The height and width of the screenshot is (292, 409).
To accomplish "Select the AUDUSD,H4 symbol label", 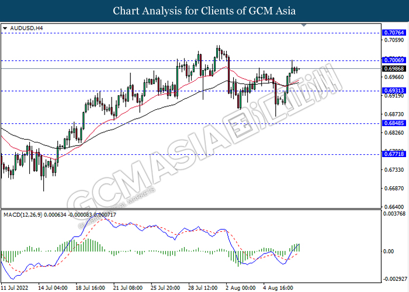I will pyautogui.click(x=26, y=28).
